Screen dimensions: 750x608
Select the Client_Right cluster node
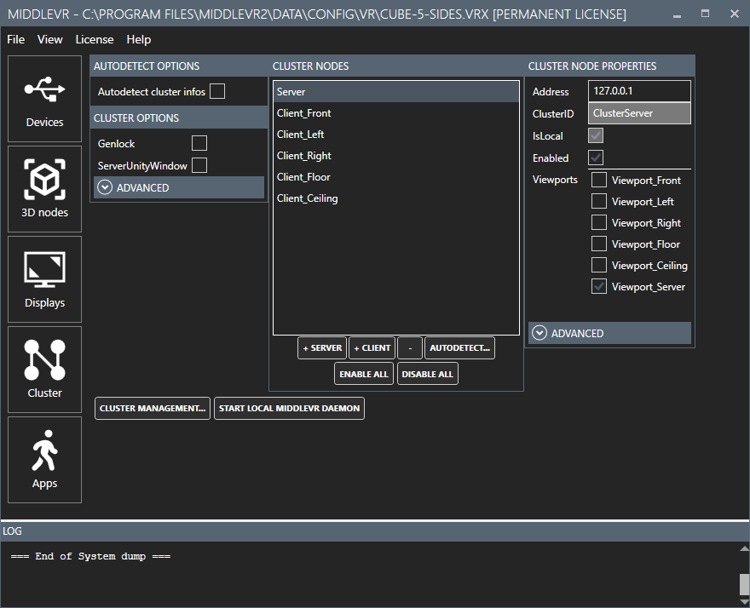click(396, 156)
